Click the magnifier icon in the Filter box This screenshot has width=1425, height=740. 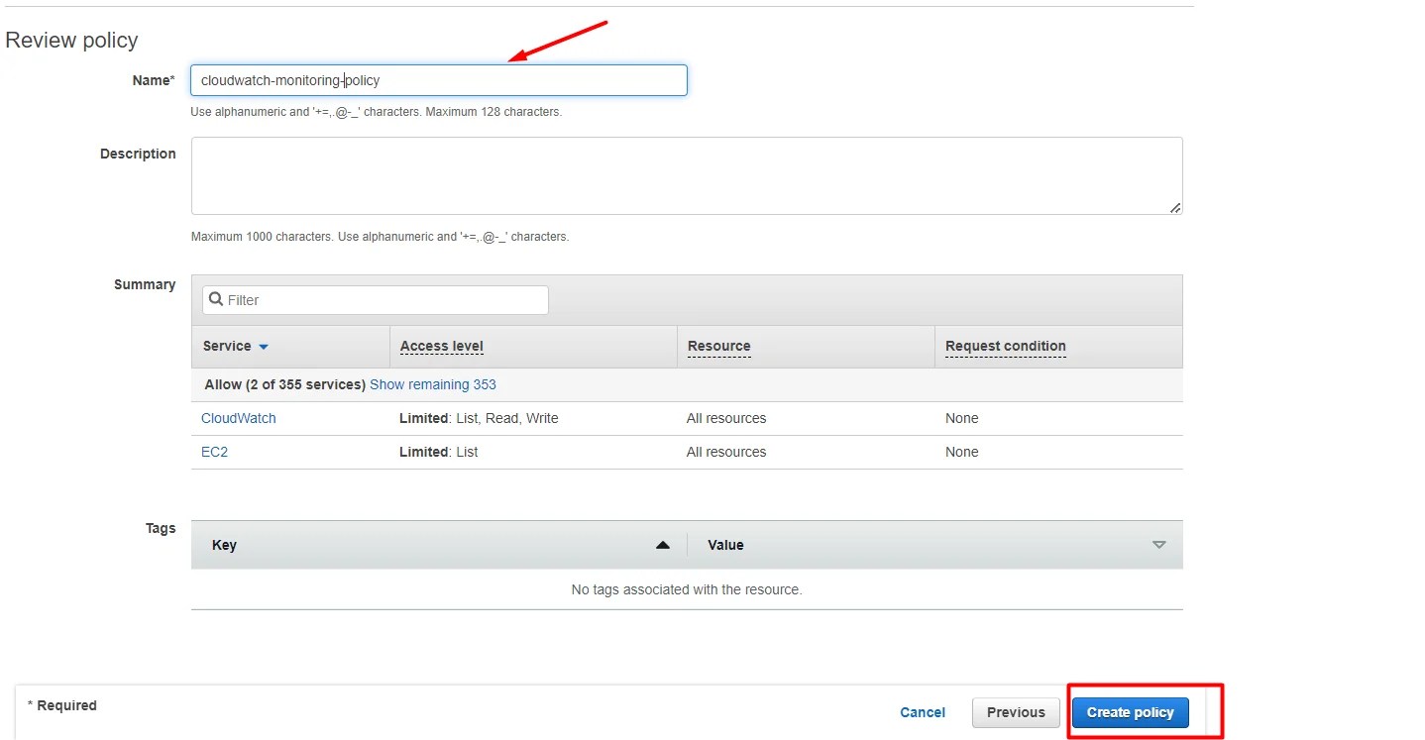[x=216, y=299]
